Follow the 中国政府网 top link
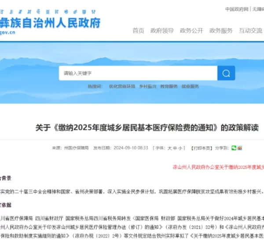This screenshot has width=264, height=242. 237,9
